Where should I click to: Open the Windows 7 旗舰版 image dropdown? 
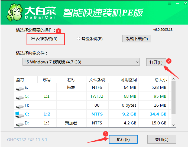[81, 62]
